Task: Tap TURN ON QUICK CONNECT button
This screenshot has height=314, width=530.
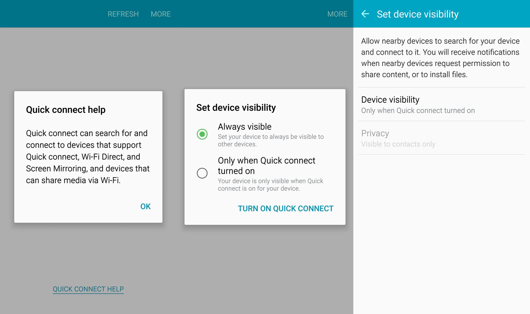Action: coord(286,208)
